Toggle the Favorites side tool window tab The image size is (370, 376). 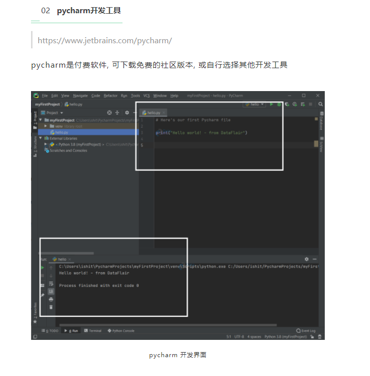pyautogui.click(x=35, y=313)
